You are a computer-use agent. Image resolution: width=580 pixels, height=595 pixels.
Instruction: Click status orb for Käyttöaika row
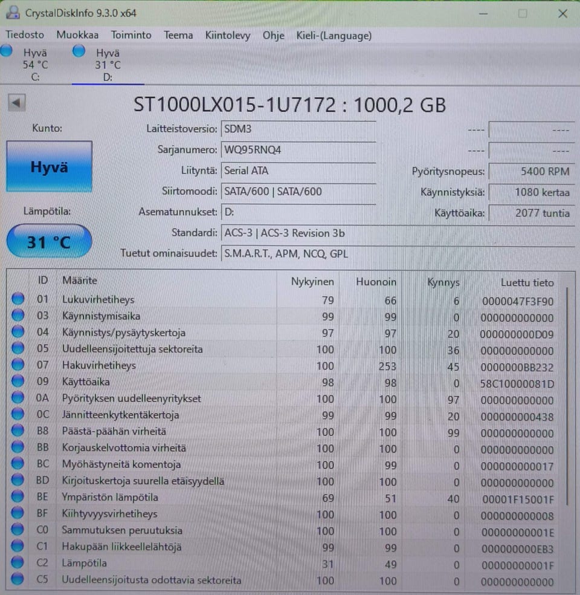click(x=18, y=382)
